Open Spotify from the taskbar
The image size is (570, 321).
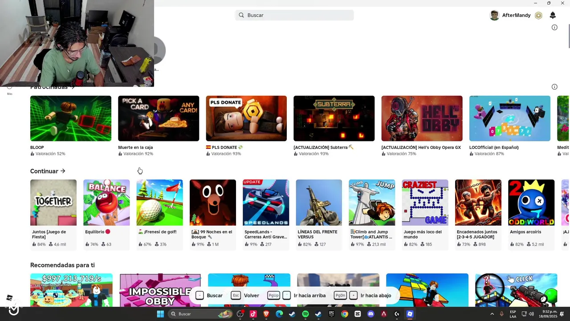(x=305, y=314)
